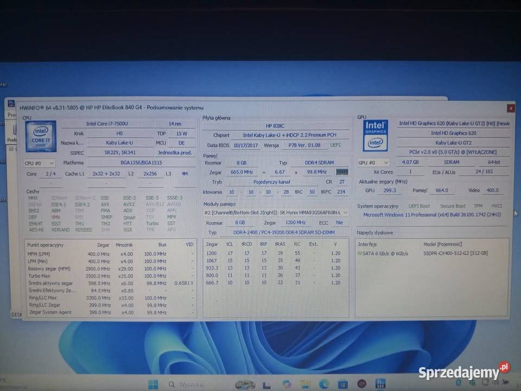The image size is (521, 391).
Task: Click the 665.0 MHz memory clock value
Action: 242,172
